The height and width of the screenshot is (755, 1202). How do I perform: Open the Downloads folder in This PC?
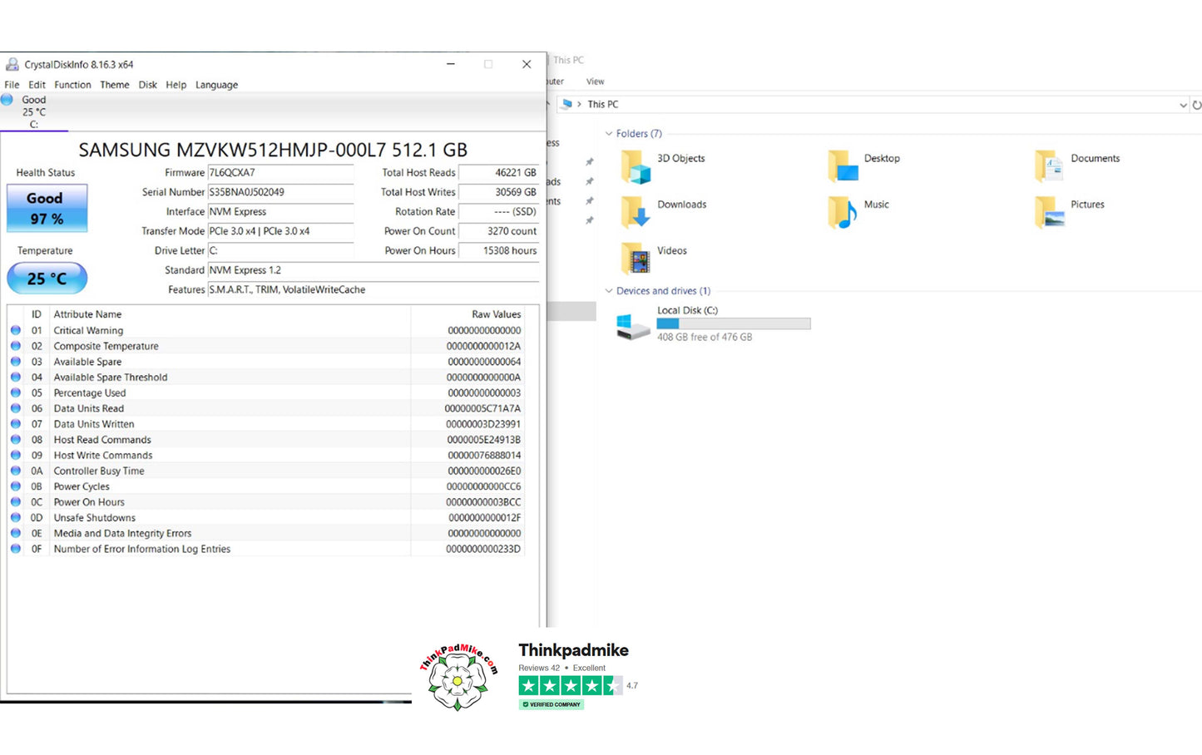click(664, 212)
